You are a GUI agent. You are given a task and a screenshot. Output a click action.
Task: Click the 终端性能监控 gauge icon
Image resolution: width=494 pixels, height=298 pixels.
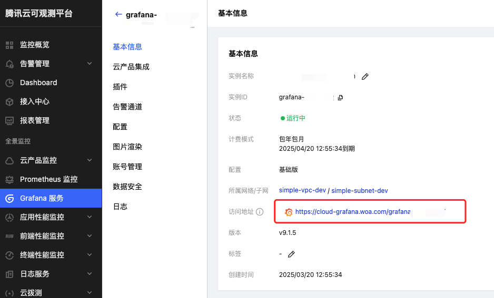(x=9, y=255)
